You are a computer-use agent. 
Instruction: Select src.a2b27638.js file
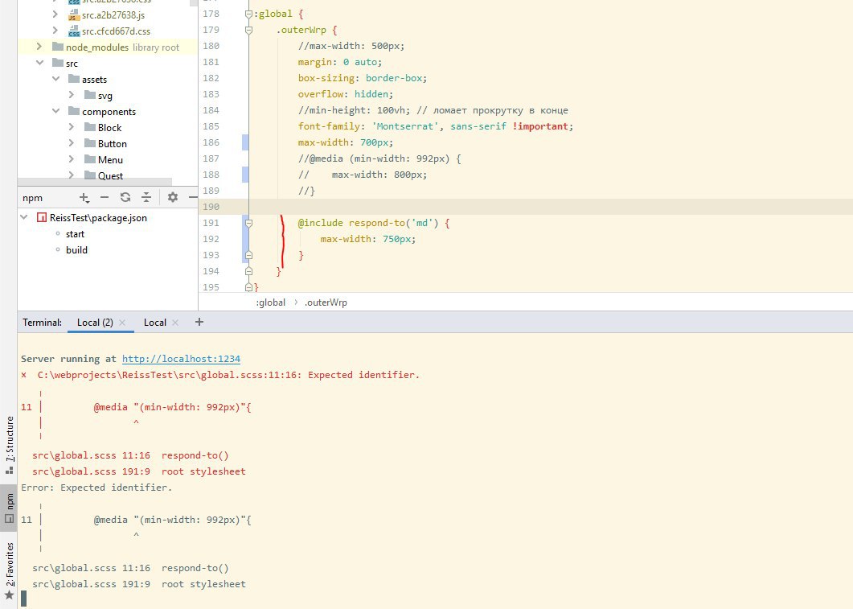[x=113, y=15]
